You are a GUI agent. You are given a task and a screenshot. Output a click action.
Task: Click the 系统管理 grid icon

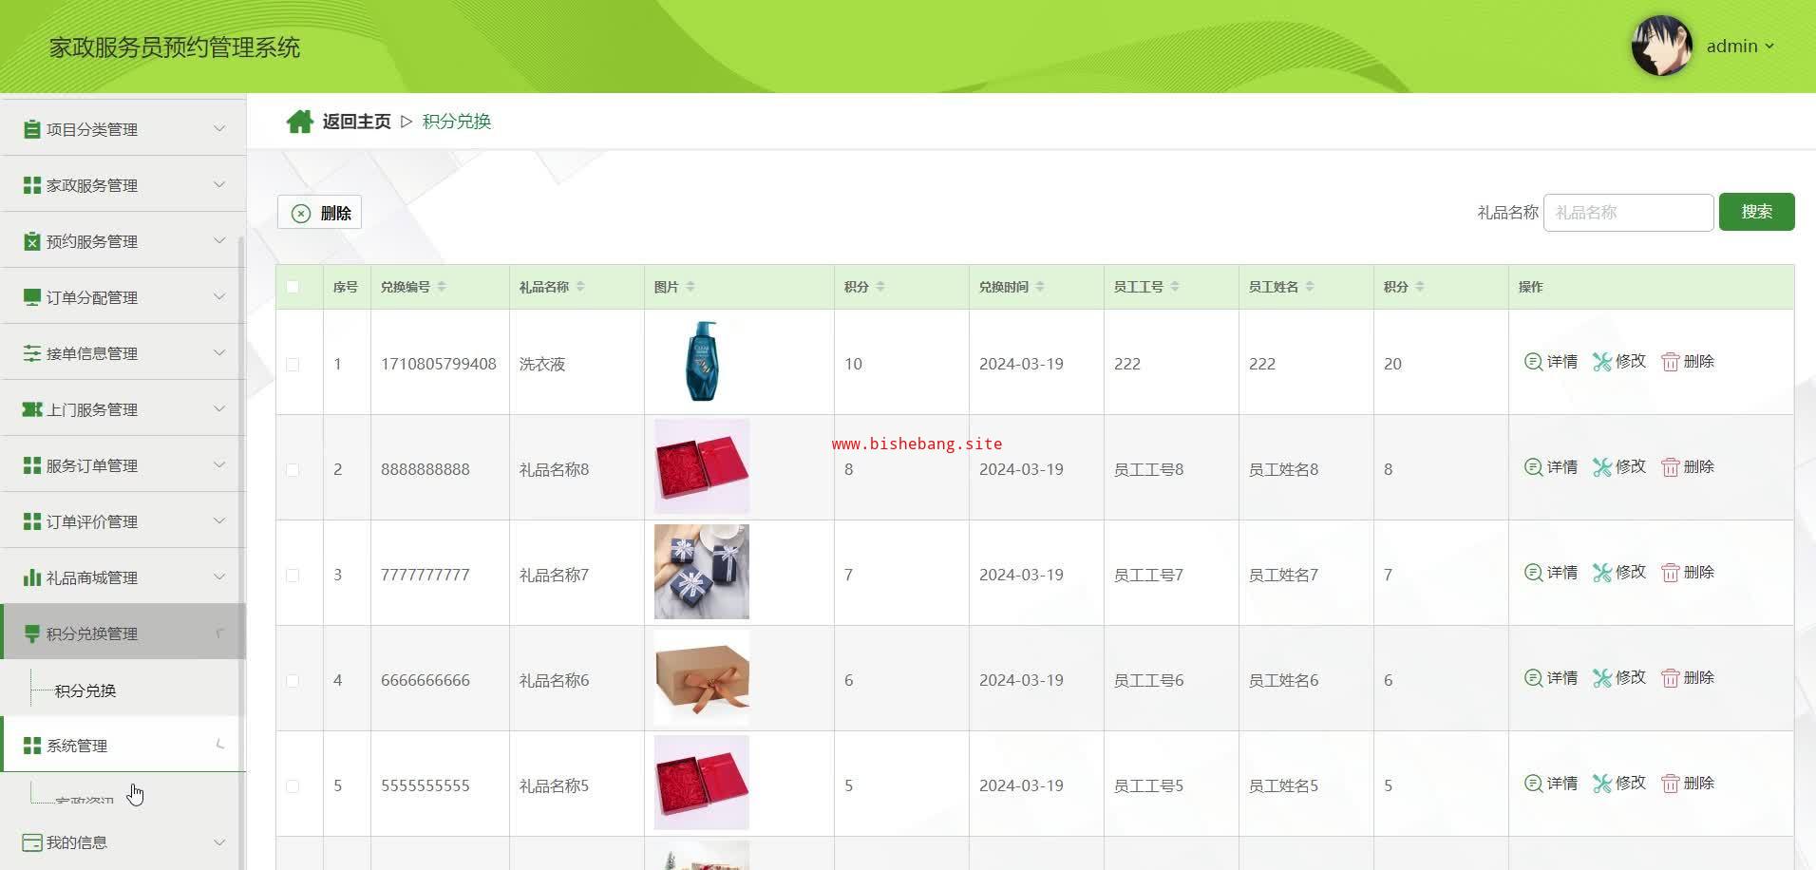[32, 746]
